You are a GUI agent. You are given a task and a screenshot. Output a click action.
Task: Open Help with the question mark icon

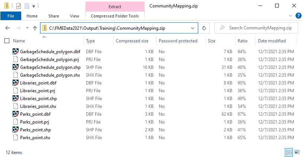coord(299,16)
